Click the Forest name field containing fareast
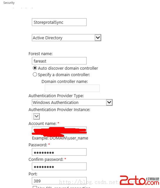The width and height of the screenshot is (160, 188). (x=59, y=61)
